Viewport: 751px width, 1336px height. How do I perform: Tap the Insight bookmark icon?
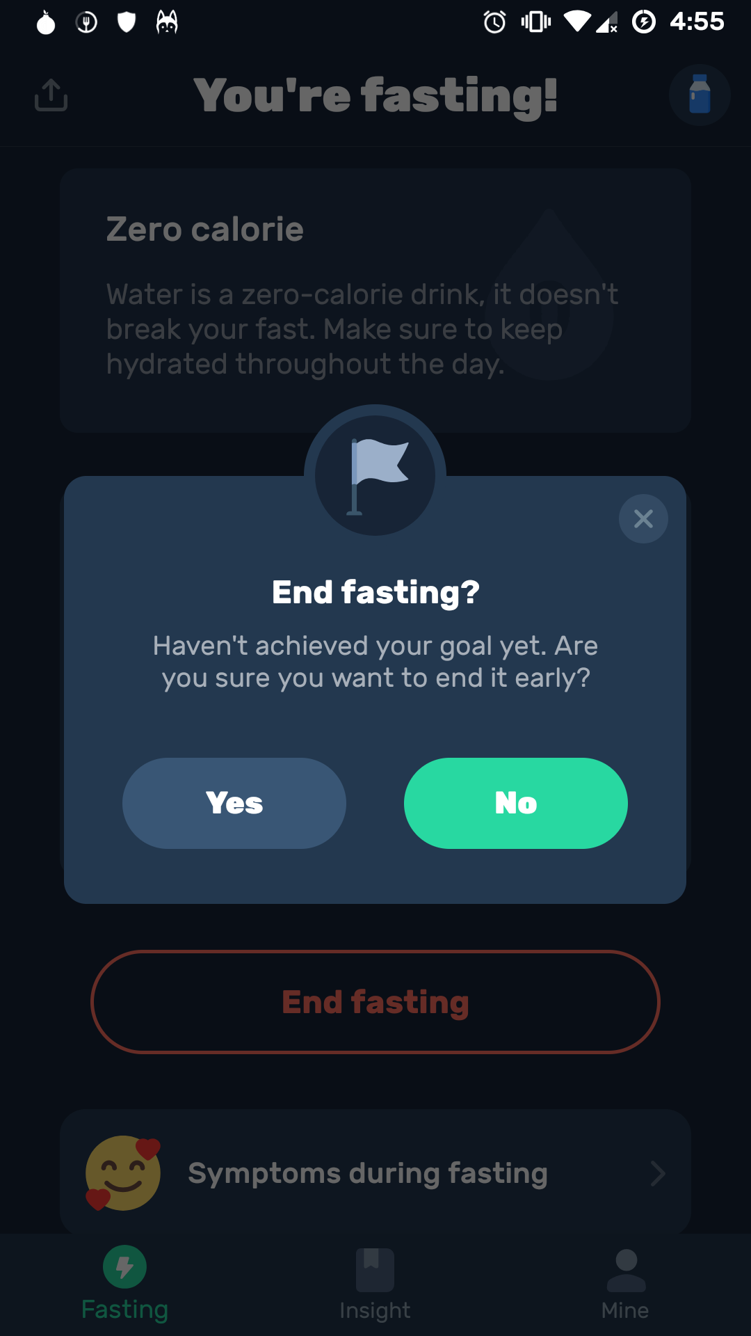pos(375,1269)
